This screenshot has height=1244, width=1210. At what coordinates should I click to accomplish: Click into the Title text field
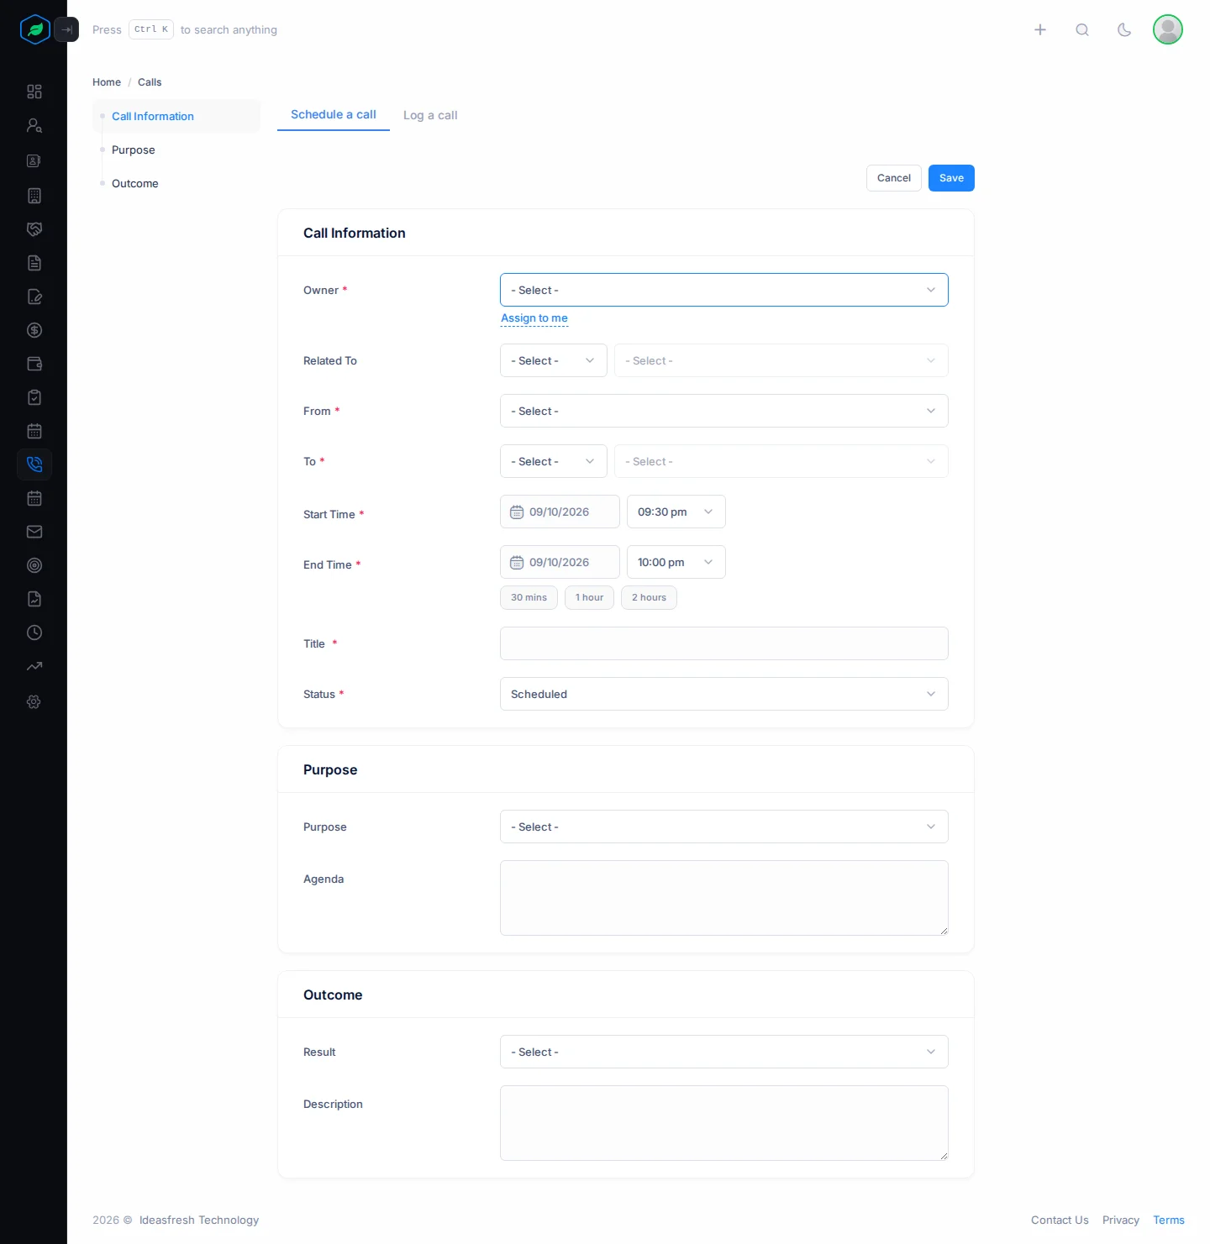(x=724, y=643)
